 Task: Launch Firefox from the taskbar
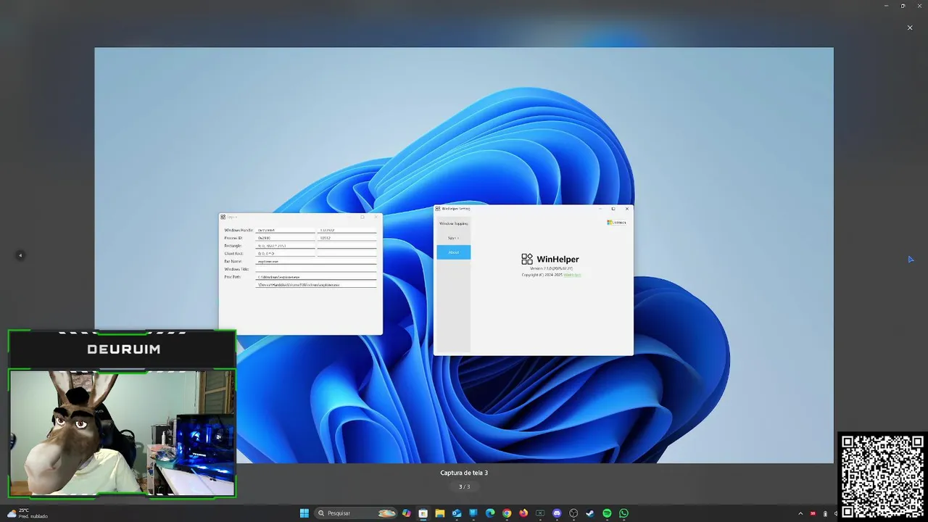pos(523,513)
